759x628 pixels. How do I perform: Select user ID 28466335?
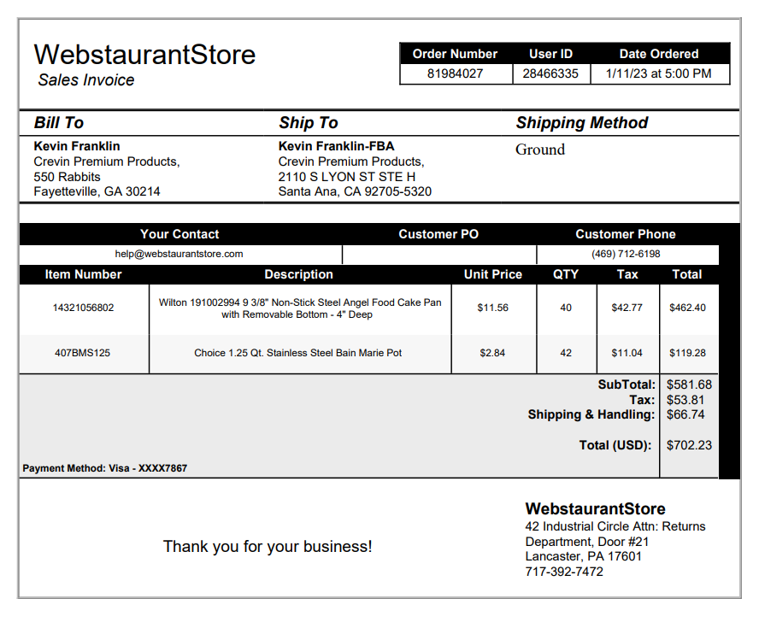coord(550,73)
